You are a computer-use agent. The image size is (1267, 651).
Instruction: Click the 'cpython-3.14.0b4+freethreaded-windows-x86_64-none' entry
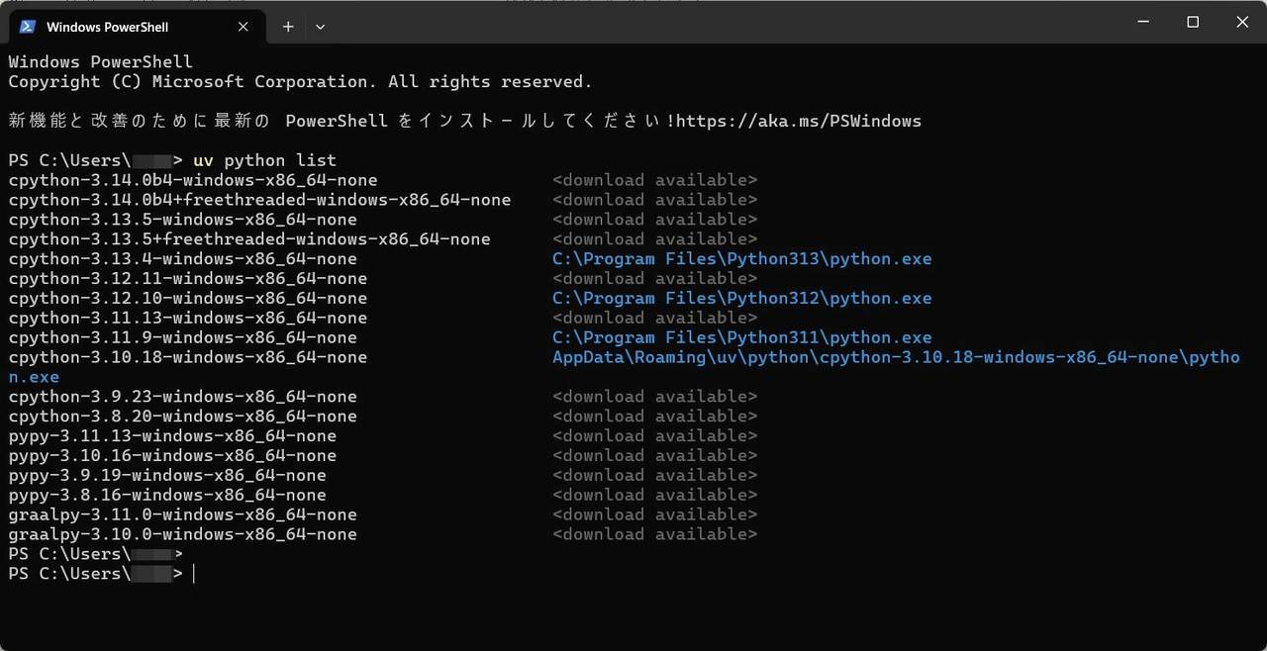[x=259, y=200]
